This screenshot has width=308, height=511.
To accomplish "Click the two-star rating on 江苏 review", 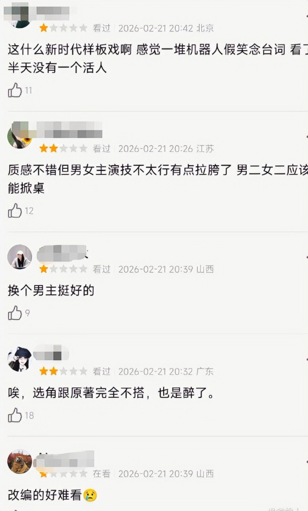I will click(x=63, y=149).
